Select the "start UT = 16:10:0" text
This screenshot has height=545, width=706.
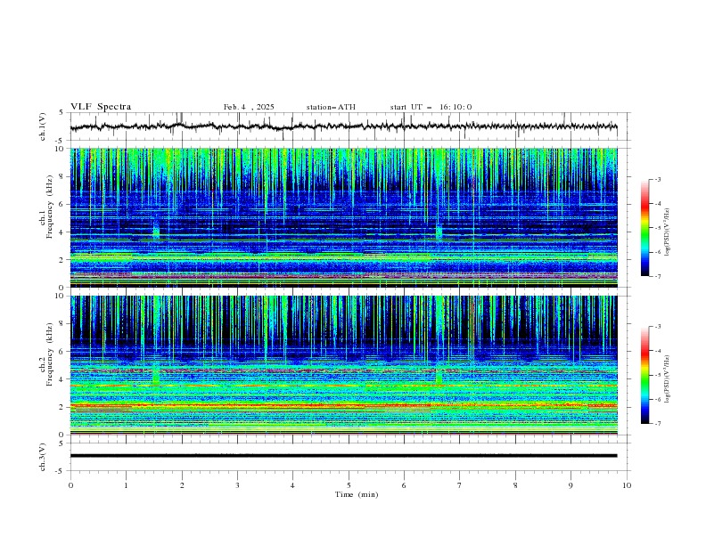click(431, 107)
